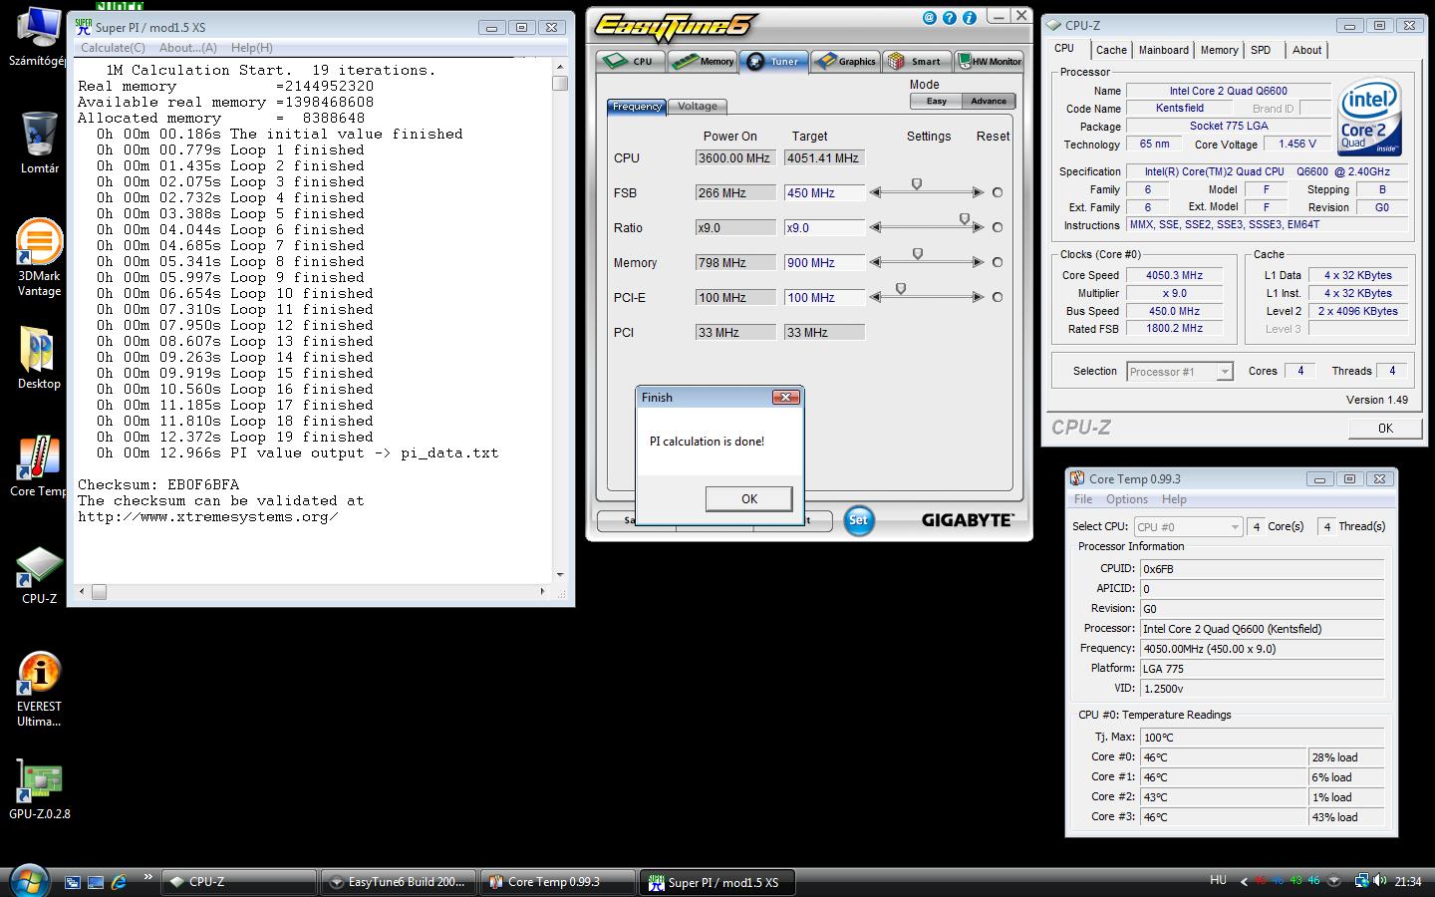Click EasyTune6's question mark help icon

click(950, 17)
